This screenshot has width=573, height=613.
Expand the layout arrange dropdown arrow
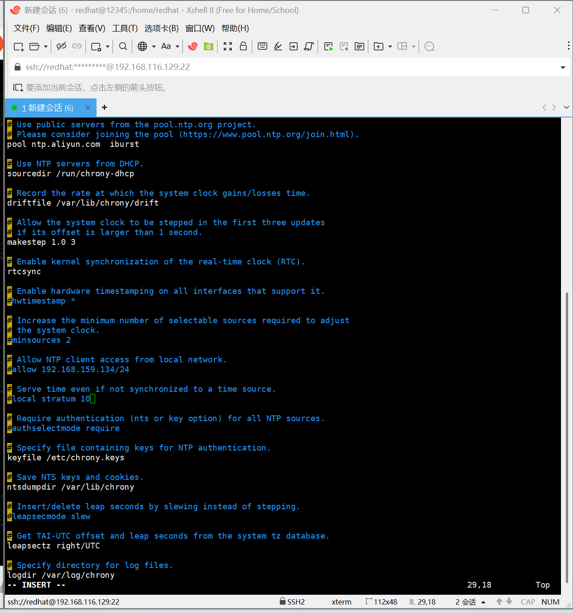point(414,46)
